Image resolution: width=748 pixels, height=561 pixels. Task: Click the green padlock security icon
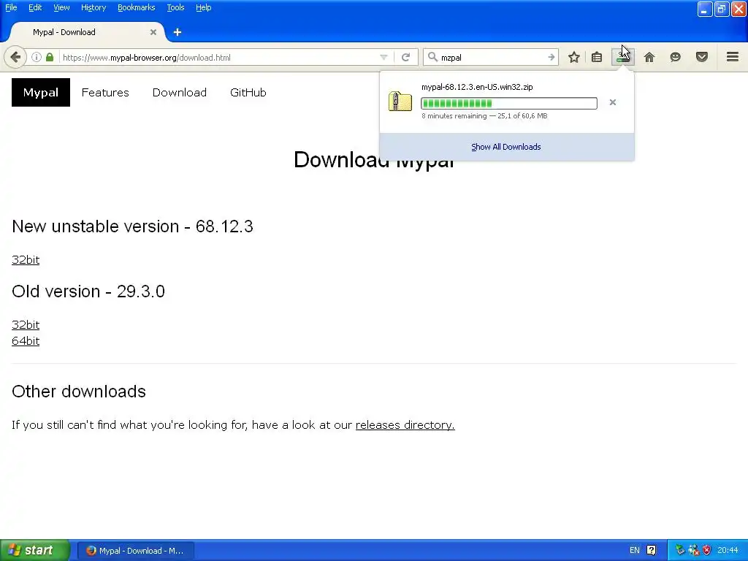(x=50, y=57)
